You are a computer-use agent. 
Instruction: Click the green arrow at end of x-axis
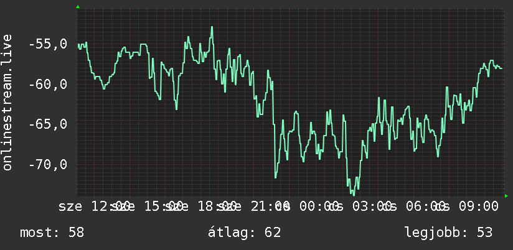506,196
